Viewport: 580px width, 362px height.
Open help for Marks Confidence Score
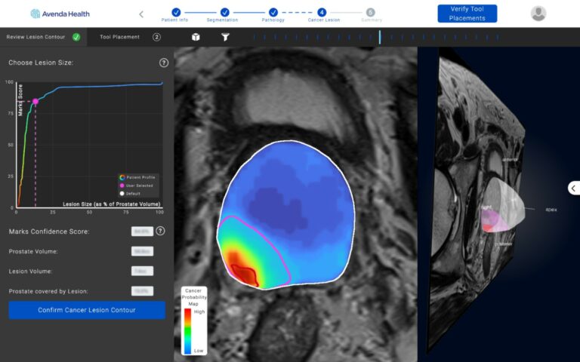(x=160, y=231)
